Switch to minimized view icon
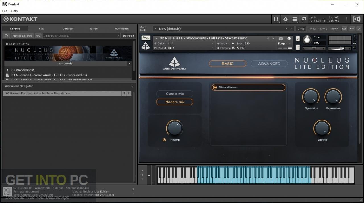The width and height of the screenshot is (364, 203). (304, 19)
